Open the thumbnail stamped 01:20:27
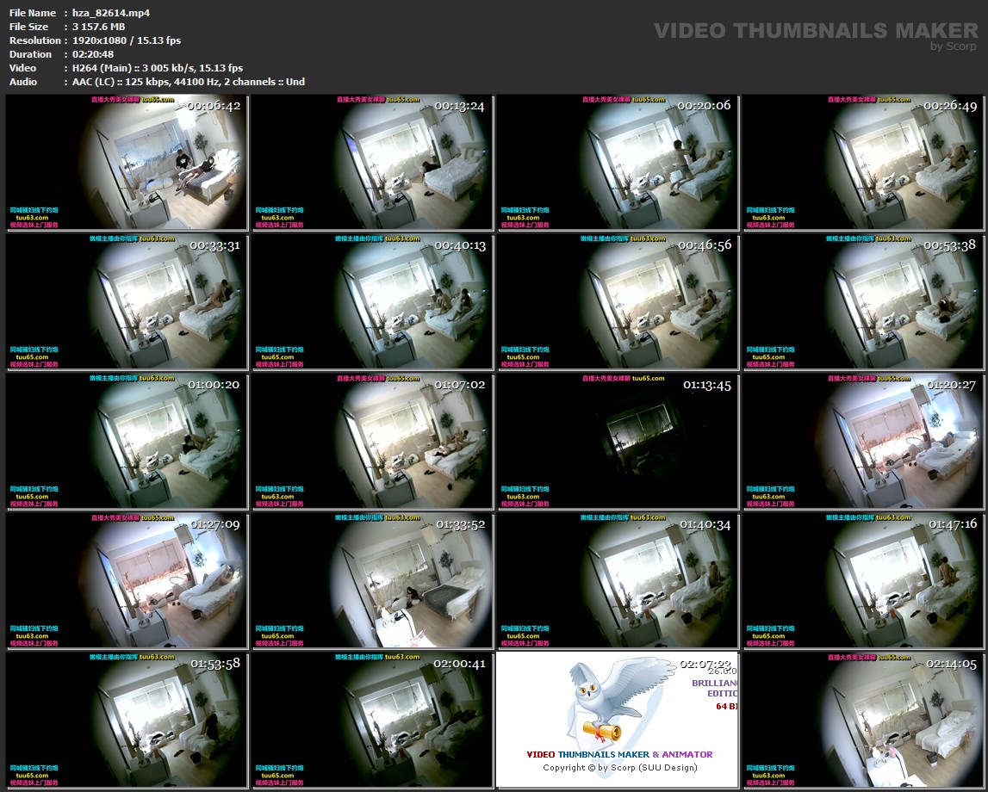988x792 pixels. coord(863,442)
